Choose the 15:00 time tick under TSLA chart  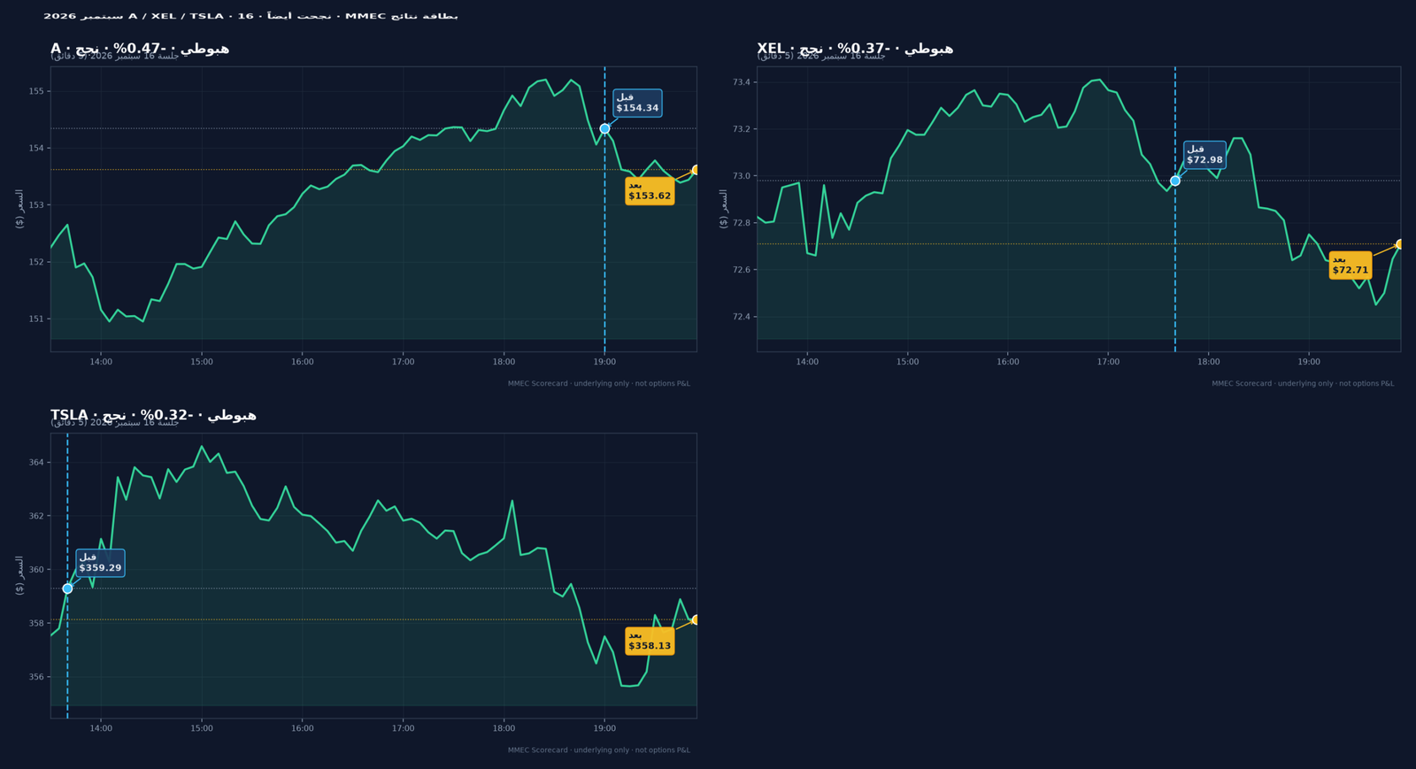202,728
